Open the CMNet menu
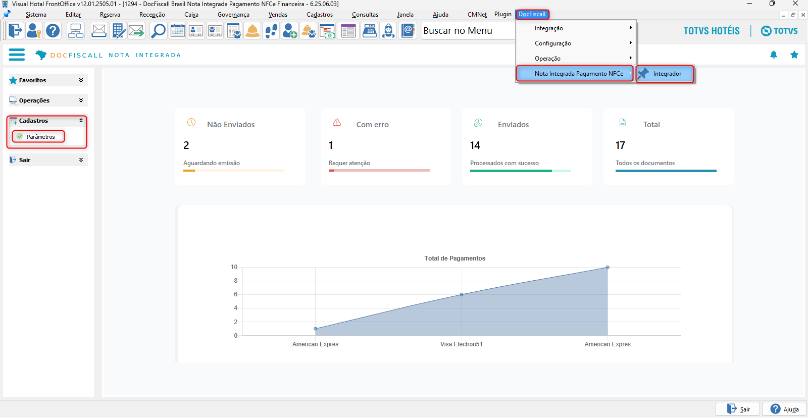 point(477,15)
